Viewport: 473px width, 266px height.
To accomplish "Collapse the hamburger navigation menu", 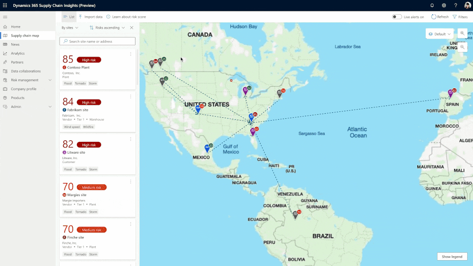I will [5, 17].
